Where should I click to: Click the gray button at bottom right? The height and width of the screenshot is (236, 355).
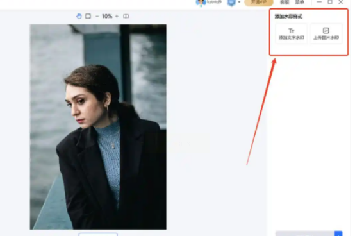[305, 233]
